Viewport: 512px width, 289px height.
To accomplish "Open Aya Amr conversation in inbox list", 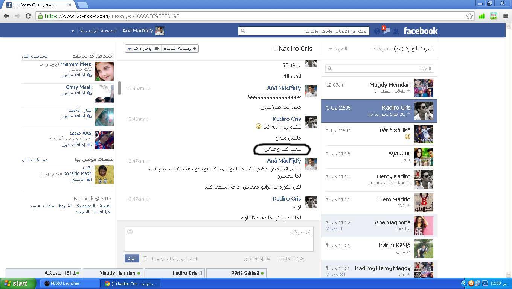I will [379, 157].
